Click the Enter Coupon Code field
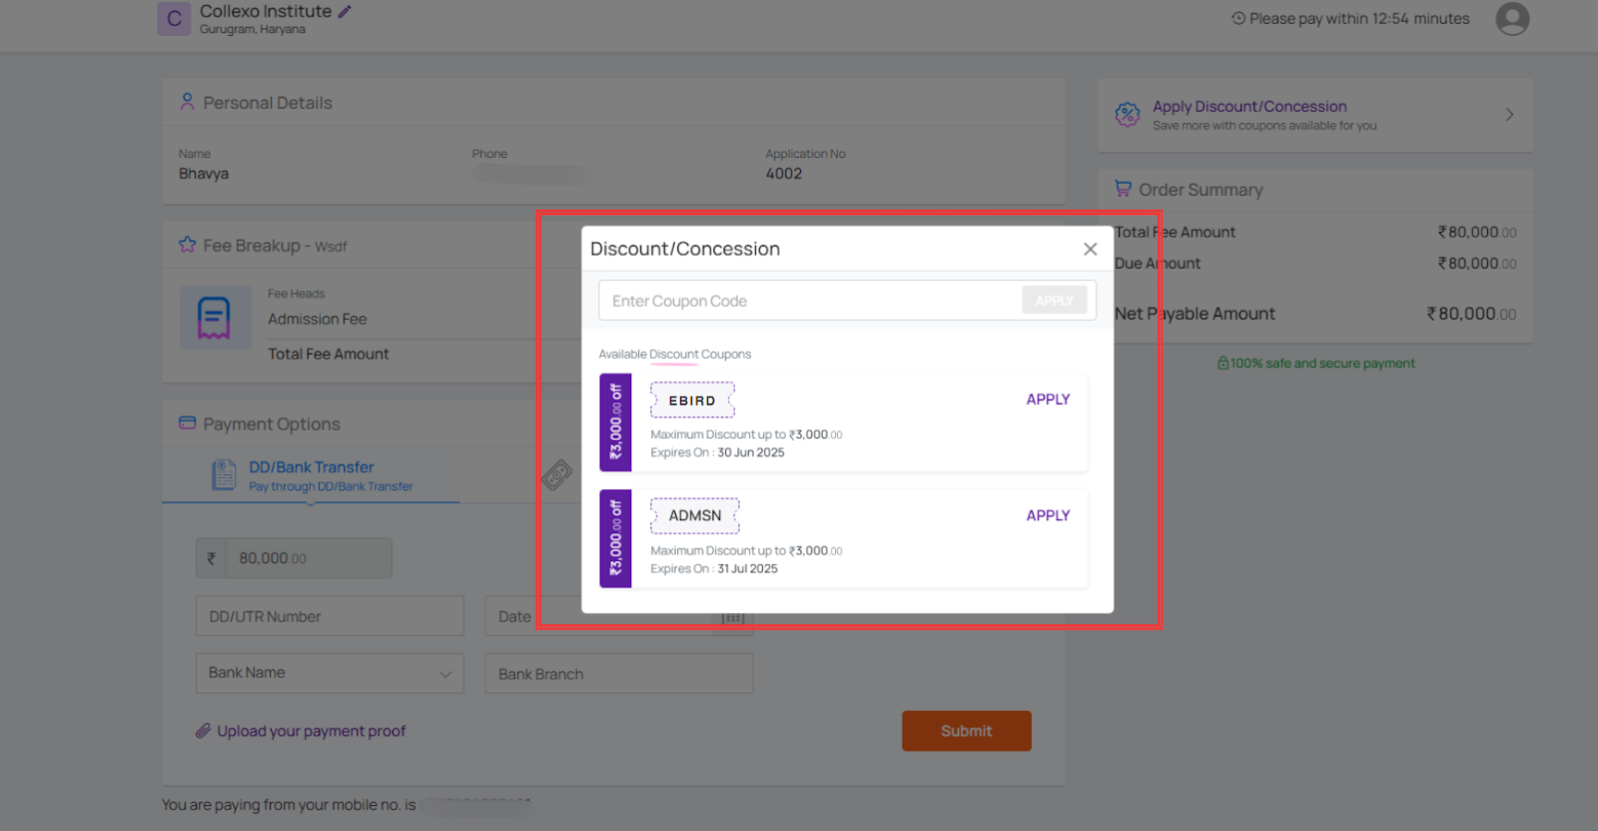Viewport: 1598px width, 831px height. click(809, 301)
